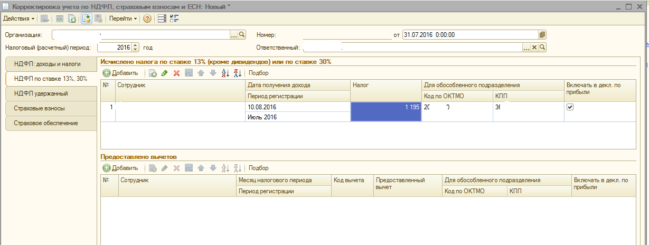The width and height of the screenshot is (649, 245).
Task: Click the help question mark icon
Action: pyautogui.click(x=147, y=18)
